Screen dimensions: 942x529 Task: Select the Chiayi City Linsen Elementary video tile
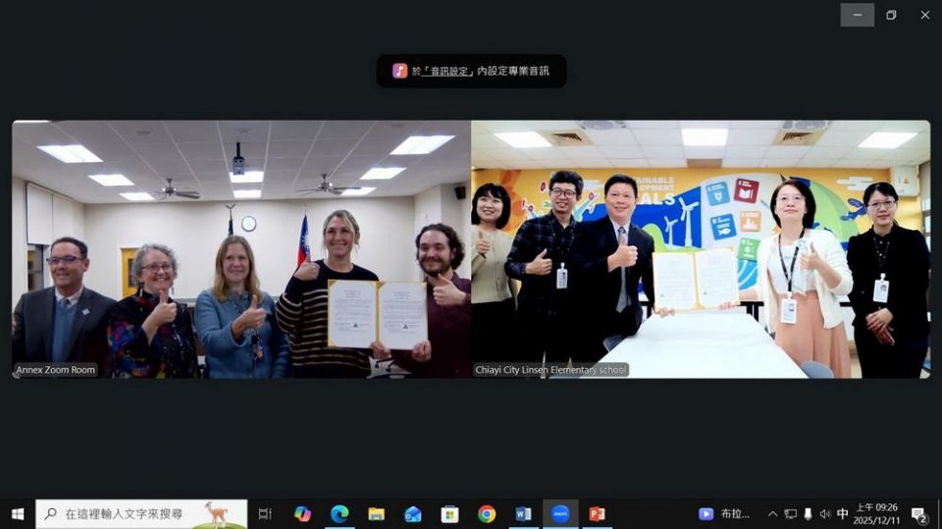coord(701,249)
